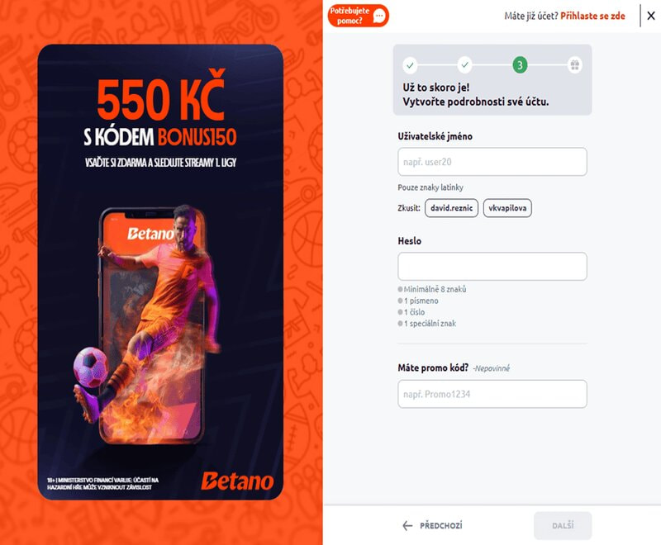Focus the Uživatelské jméno input field

pos(492,162)
